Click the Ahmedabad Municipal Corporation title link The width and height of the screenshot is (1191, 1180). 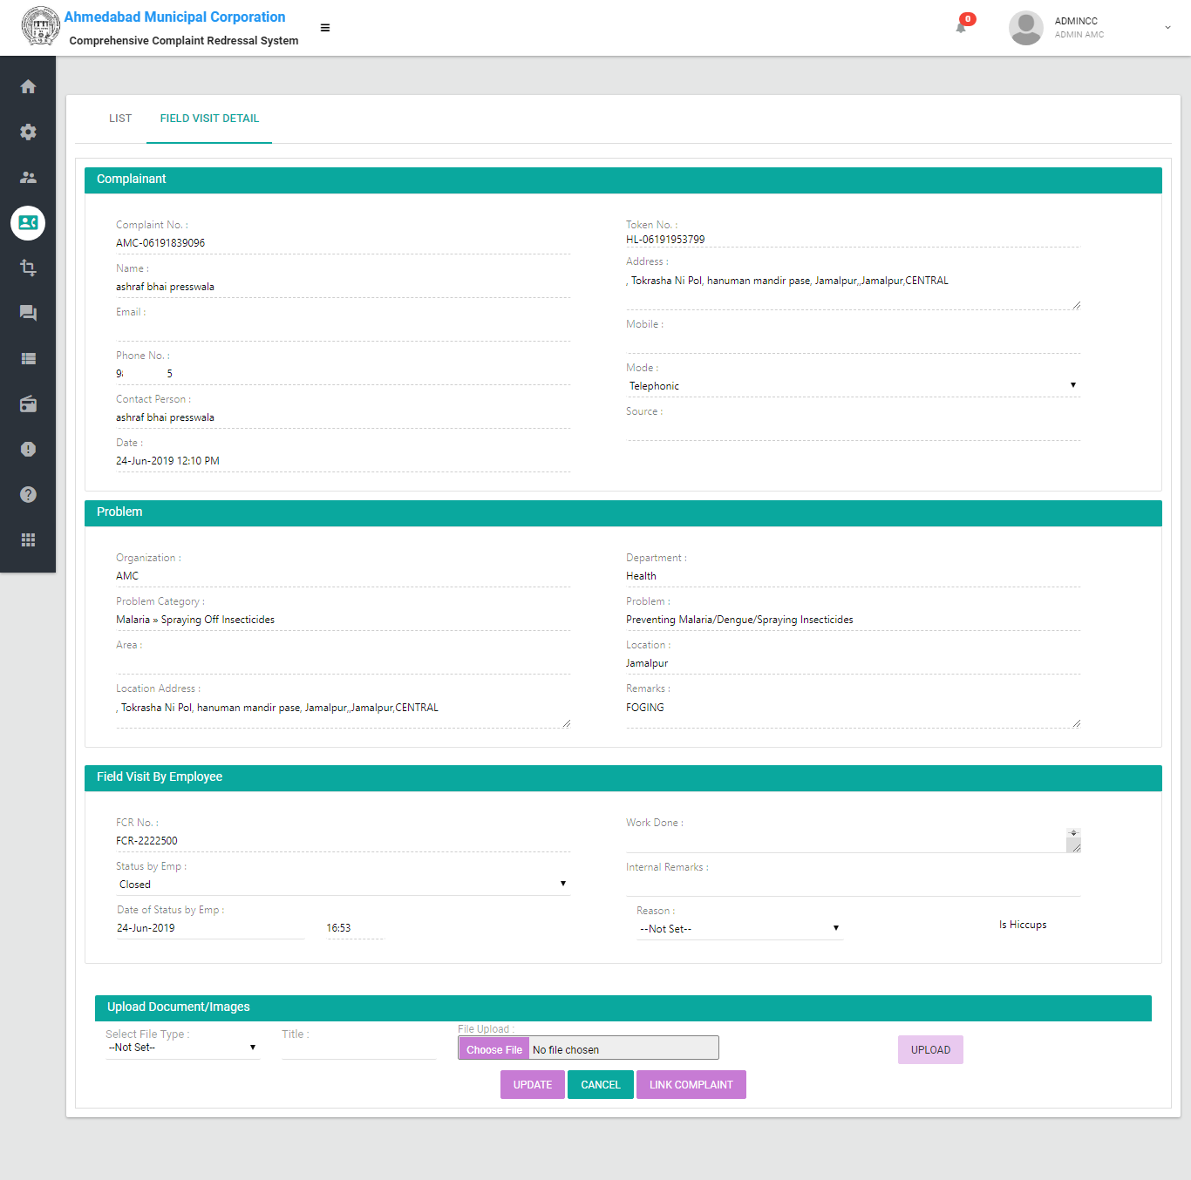174,17
